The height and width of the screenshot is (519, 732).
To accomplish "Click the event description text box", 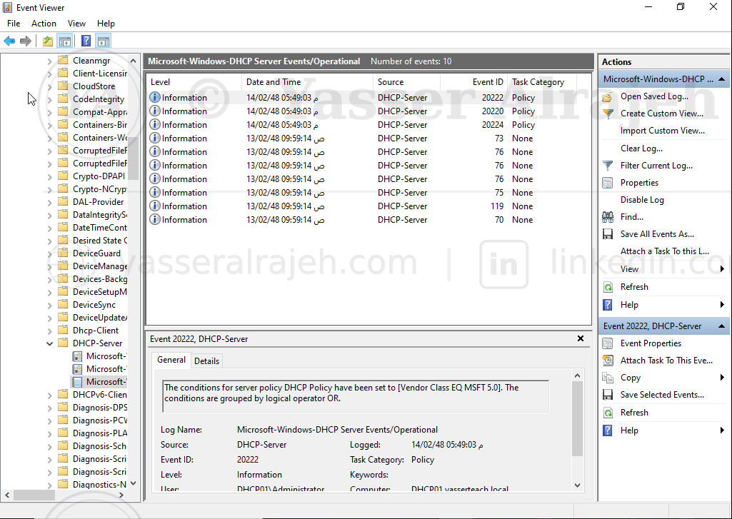I will pyautogui.click(x=356, y=395).
